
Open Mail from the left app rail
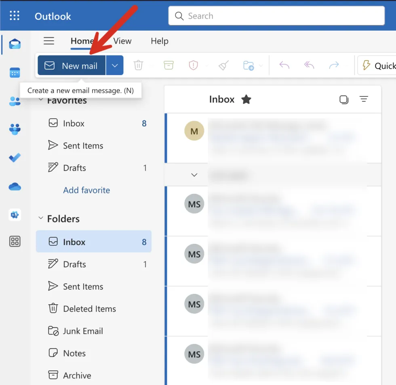pos(15,44)
